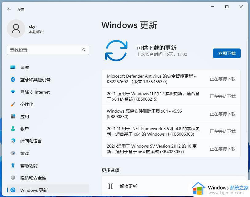Select the KB5008215 cumulative update row

(x=171, y=96)
